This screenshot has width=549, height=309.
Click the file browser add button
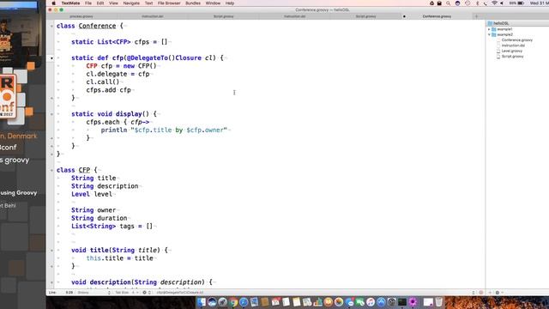click(x=490, y=293)
